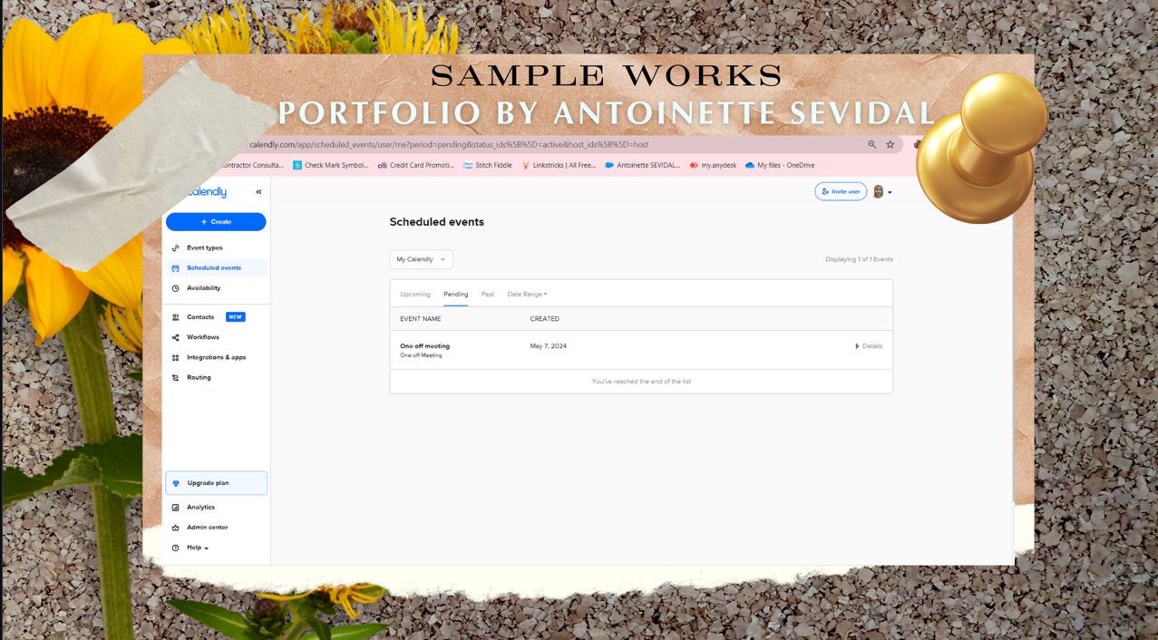Click the Help question mark icon
Image resolution: width=1158 pixels, height=640 pixels.
pyautogui.click(x=176, y=548)
